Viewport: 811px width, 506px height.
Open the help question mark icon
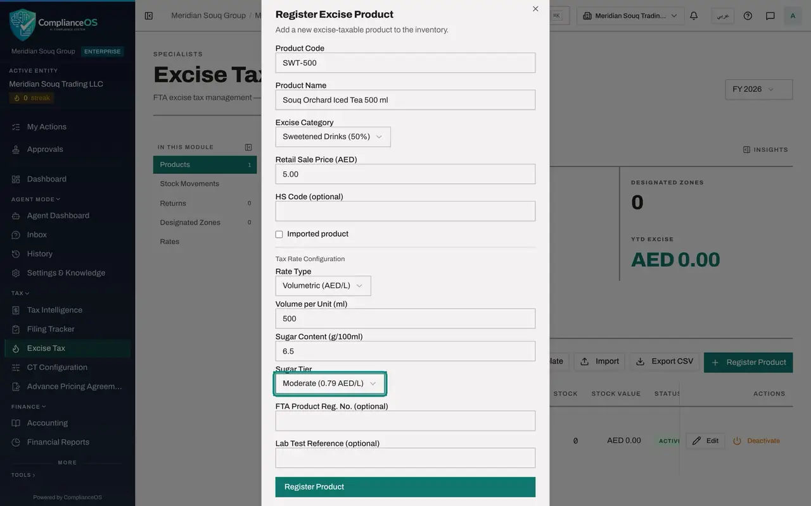[748, 16]
